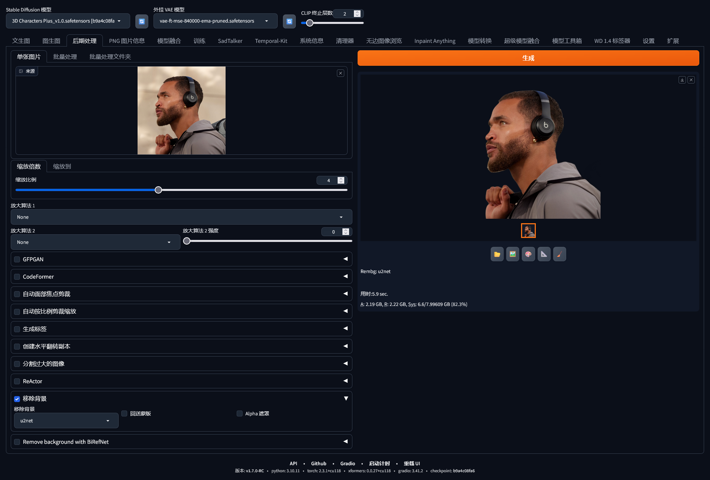The image size is (710, 480).
Task: Expand the 生成标签 section arrow
Action: coord(345,328)
